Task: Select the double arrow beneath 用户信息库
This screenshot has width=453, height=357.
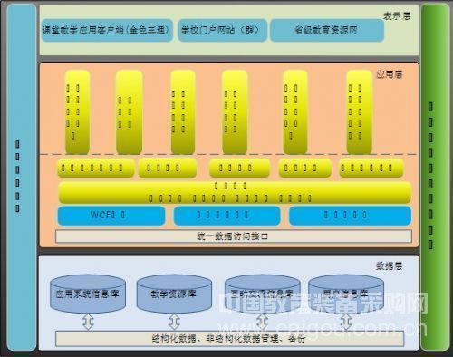Action: 346,322
